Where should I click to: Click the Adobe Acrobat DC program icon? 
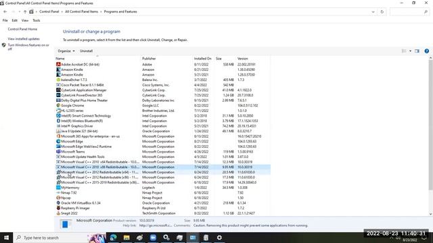[58, 64]
